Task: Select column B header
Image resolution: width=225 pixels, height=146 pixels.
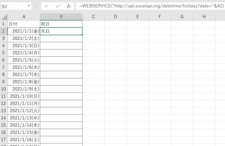Action: click(61, 17)
